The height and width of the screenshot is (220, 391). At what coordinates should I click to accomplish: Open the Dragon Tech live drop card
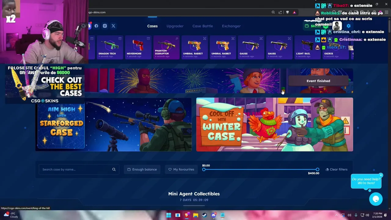click(x=110, y=47)
